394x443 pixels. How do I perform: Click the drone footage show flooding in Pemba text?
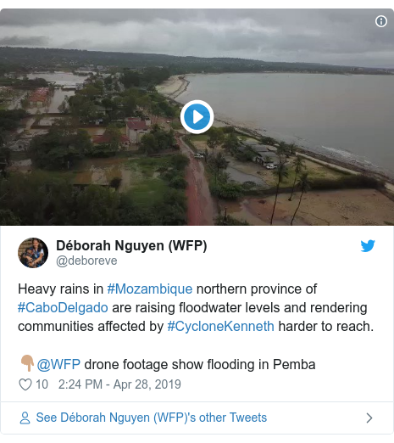(200, 364)
